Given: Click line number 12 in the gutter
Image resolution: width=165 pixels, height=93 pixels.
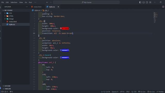Looking at the screenshot, I should 34,33.
